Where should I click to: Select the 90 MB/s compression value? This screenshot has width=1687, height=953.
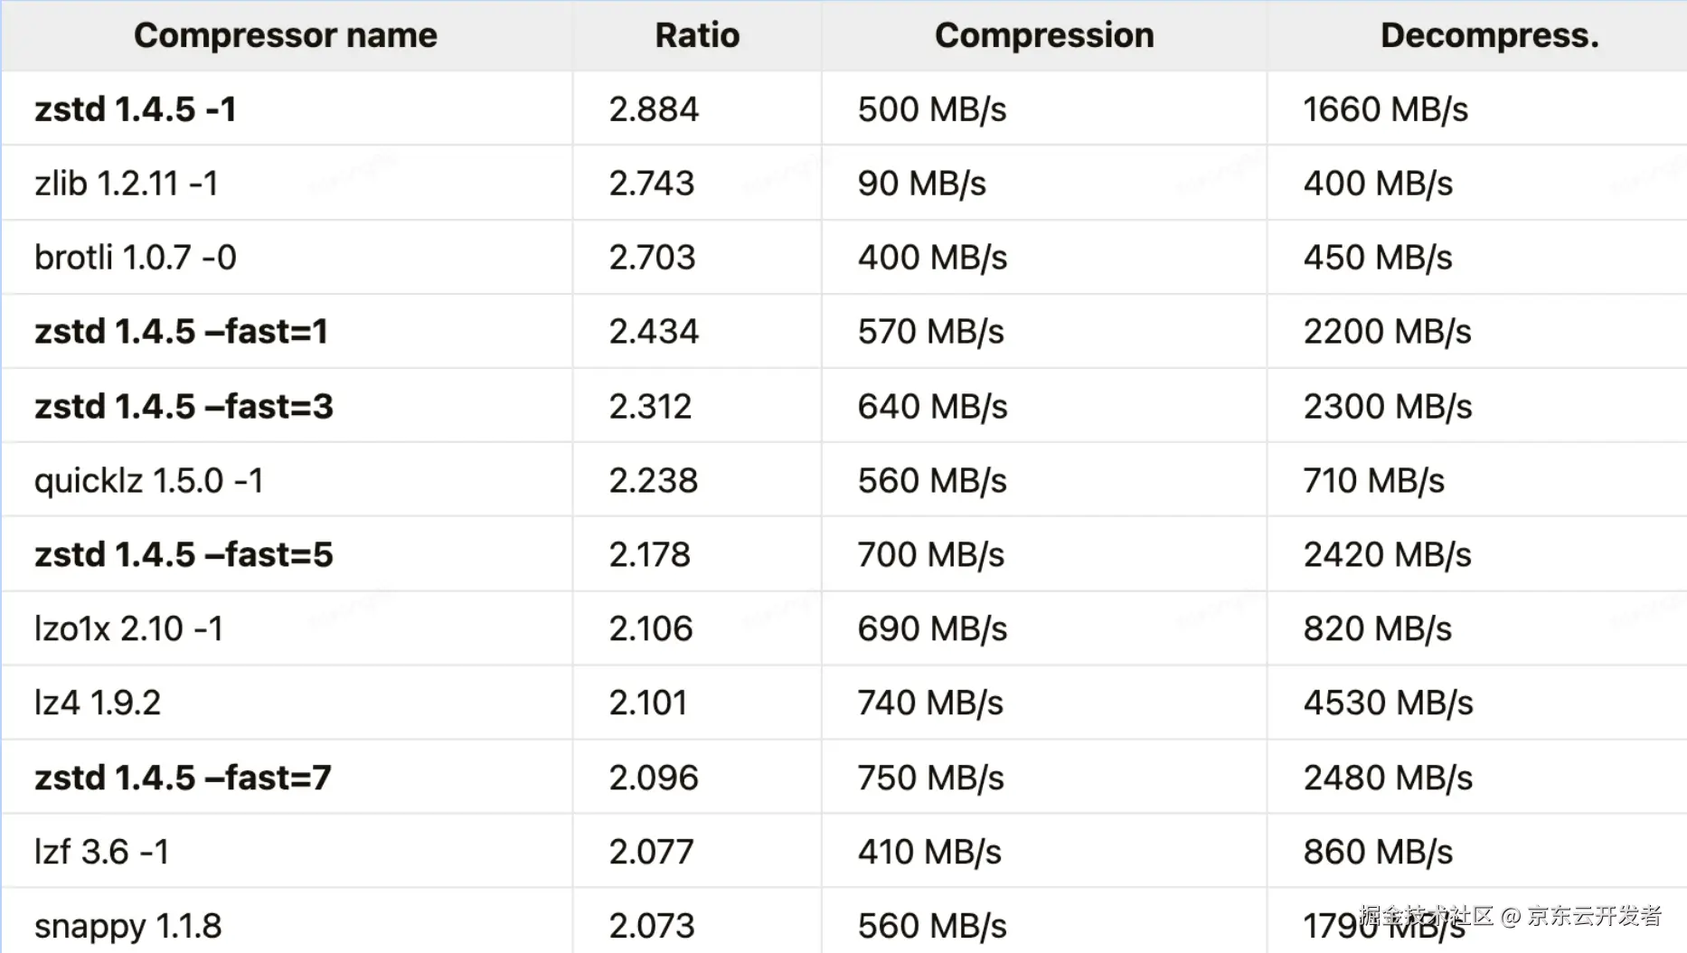click(x=921, y=184)
